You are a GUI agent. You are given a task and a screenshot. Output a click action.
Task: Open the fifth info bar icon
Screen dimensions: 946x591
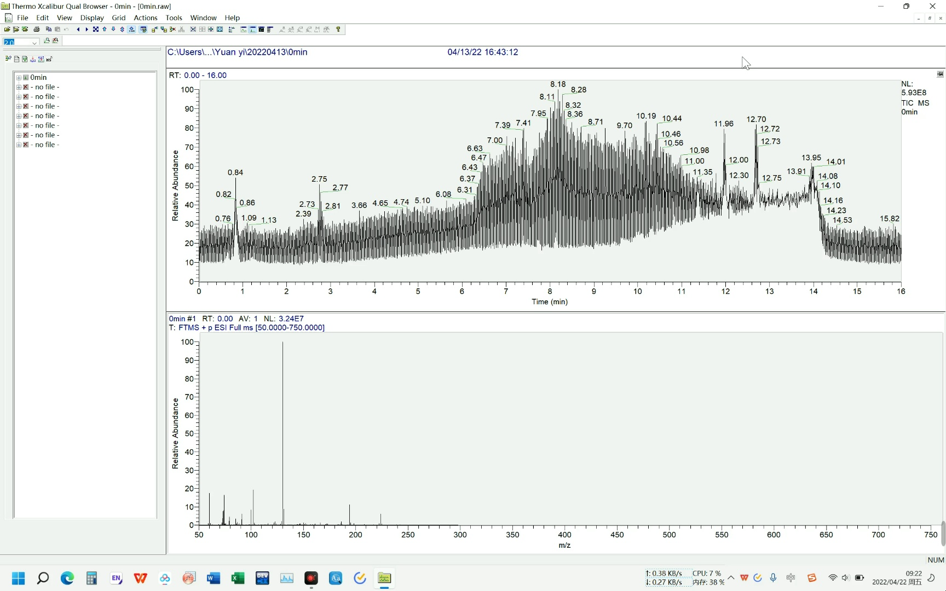pos(41,59)
